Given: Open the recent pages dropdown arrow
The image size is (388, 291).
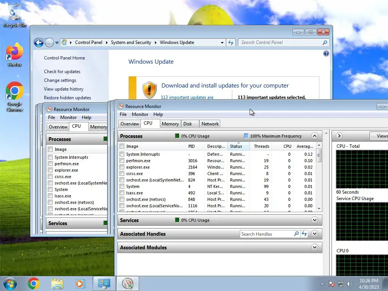Looking at the screenshot, I should point(57,42).
